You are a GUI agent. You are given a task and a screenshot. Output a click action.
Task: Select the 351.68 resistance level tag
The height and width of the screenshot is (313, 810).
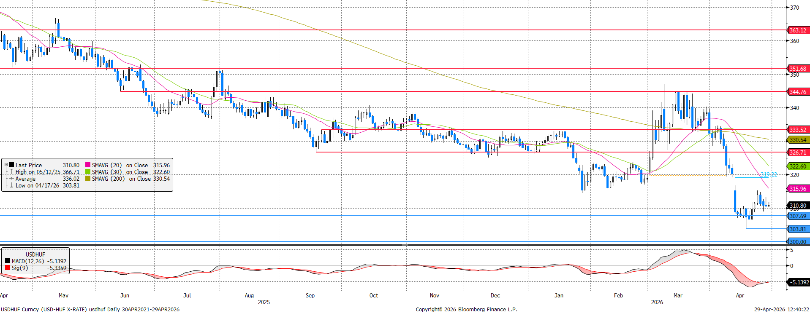tap(798, 69)
